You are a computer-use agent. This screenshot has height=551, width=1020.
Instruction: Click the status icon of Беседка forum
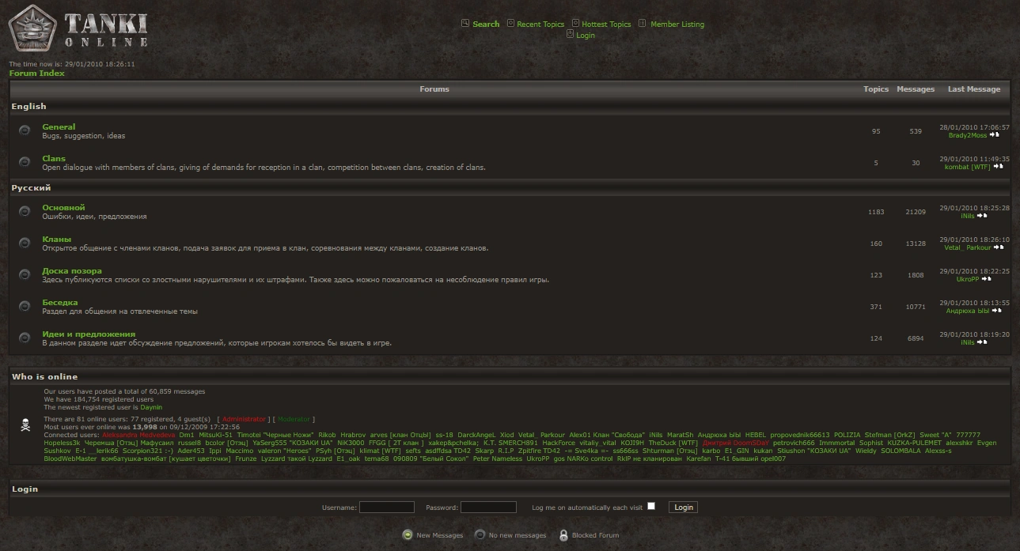click(x=25, y=306)
